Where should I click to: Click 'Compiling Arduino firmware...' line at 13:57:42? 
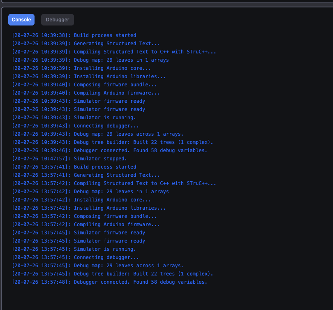click(86, 224)
